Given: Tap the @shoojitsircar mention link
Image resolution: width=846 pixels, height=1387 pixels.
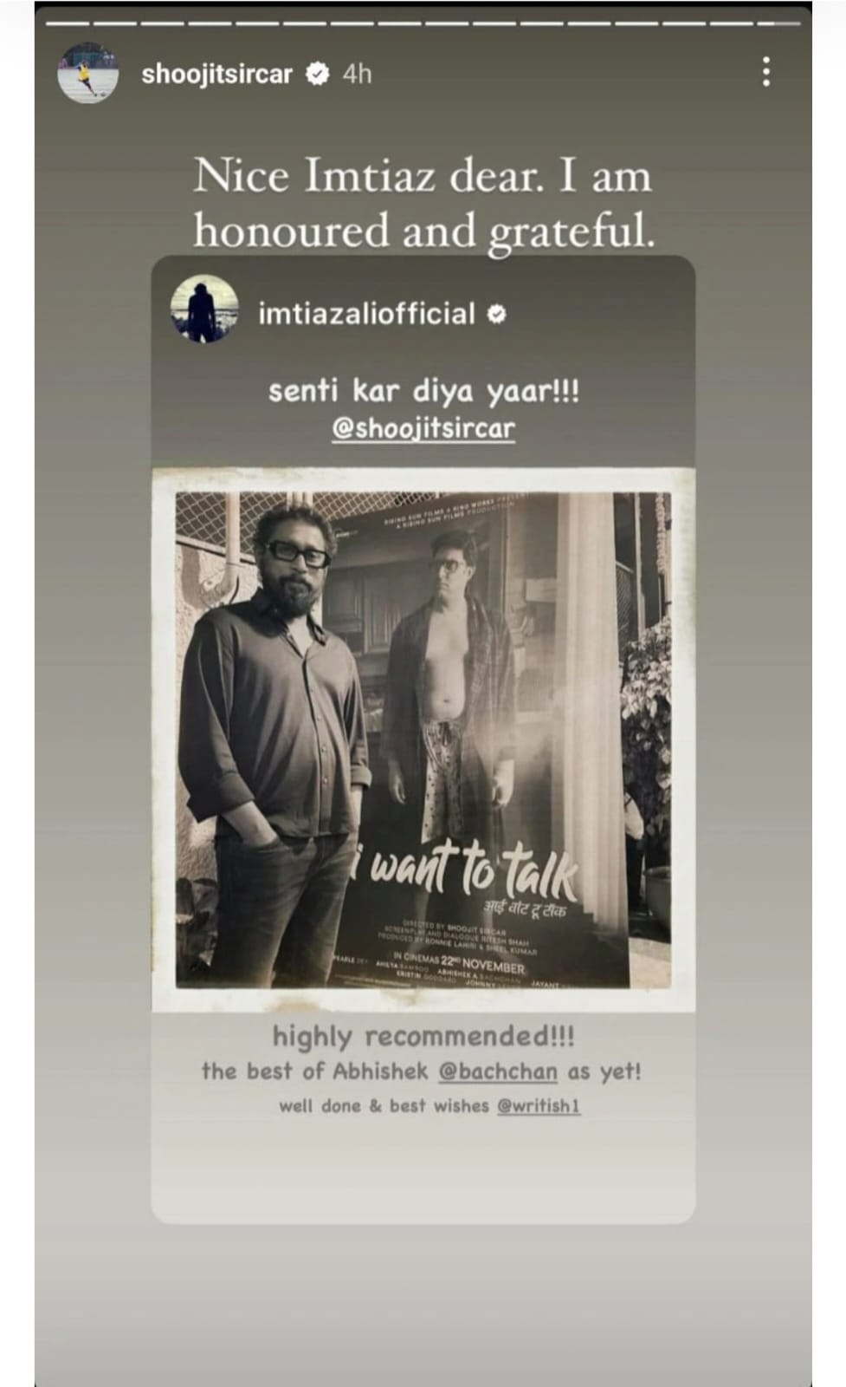Looking at the screenshot, I should pyautogui.click(x=423, y=429).
